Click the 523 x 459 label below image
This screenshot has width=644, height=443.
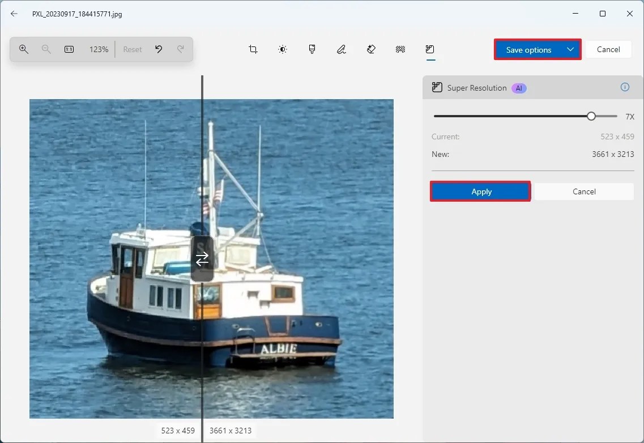pos(178,431)
